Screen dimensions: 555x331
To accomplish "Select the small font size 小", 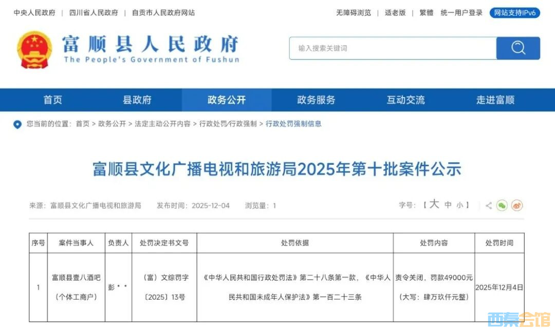I will coord(460,205).
